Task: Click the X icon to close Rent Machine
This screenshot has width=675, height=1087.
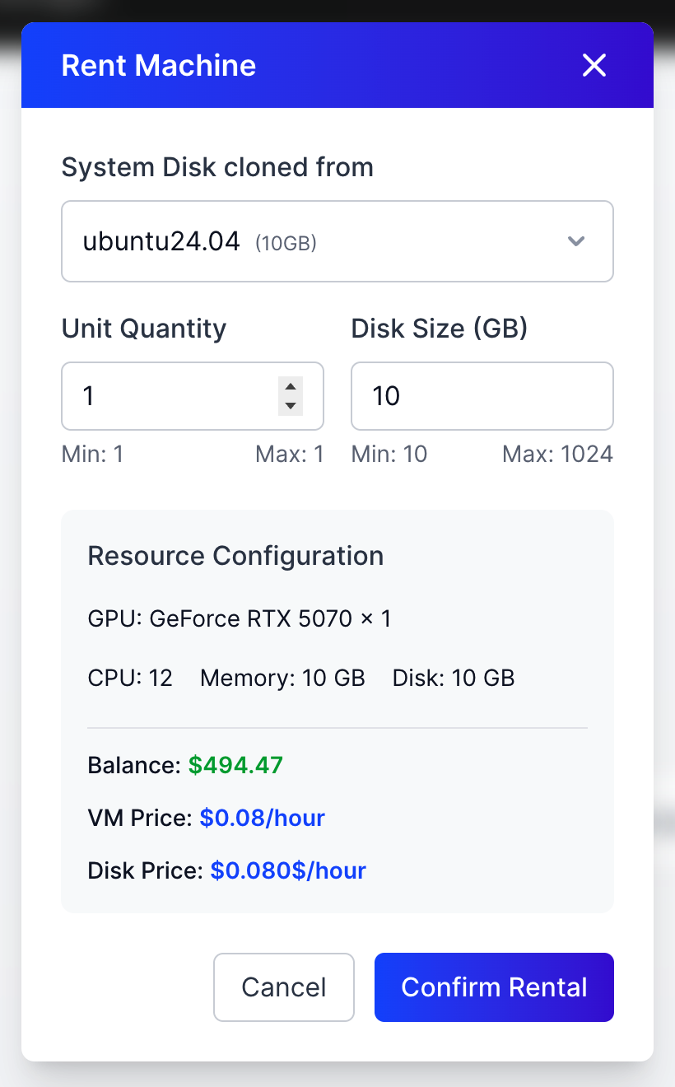Action: click(x=594, y=66)
